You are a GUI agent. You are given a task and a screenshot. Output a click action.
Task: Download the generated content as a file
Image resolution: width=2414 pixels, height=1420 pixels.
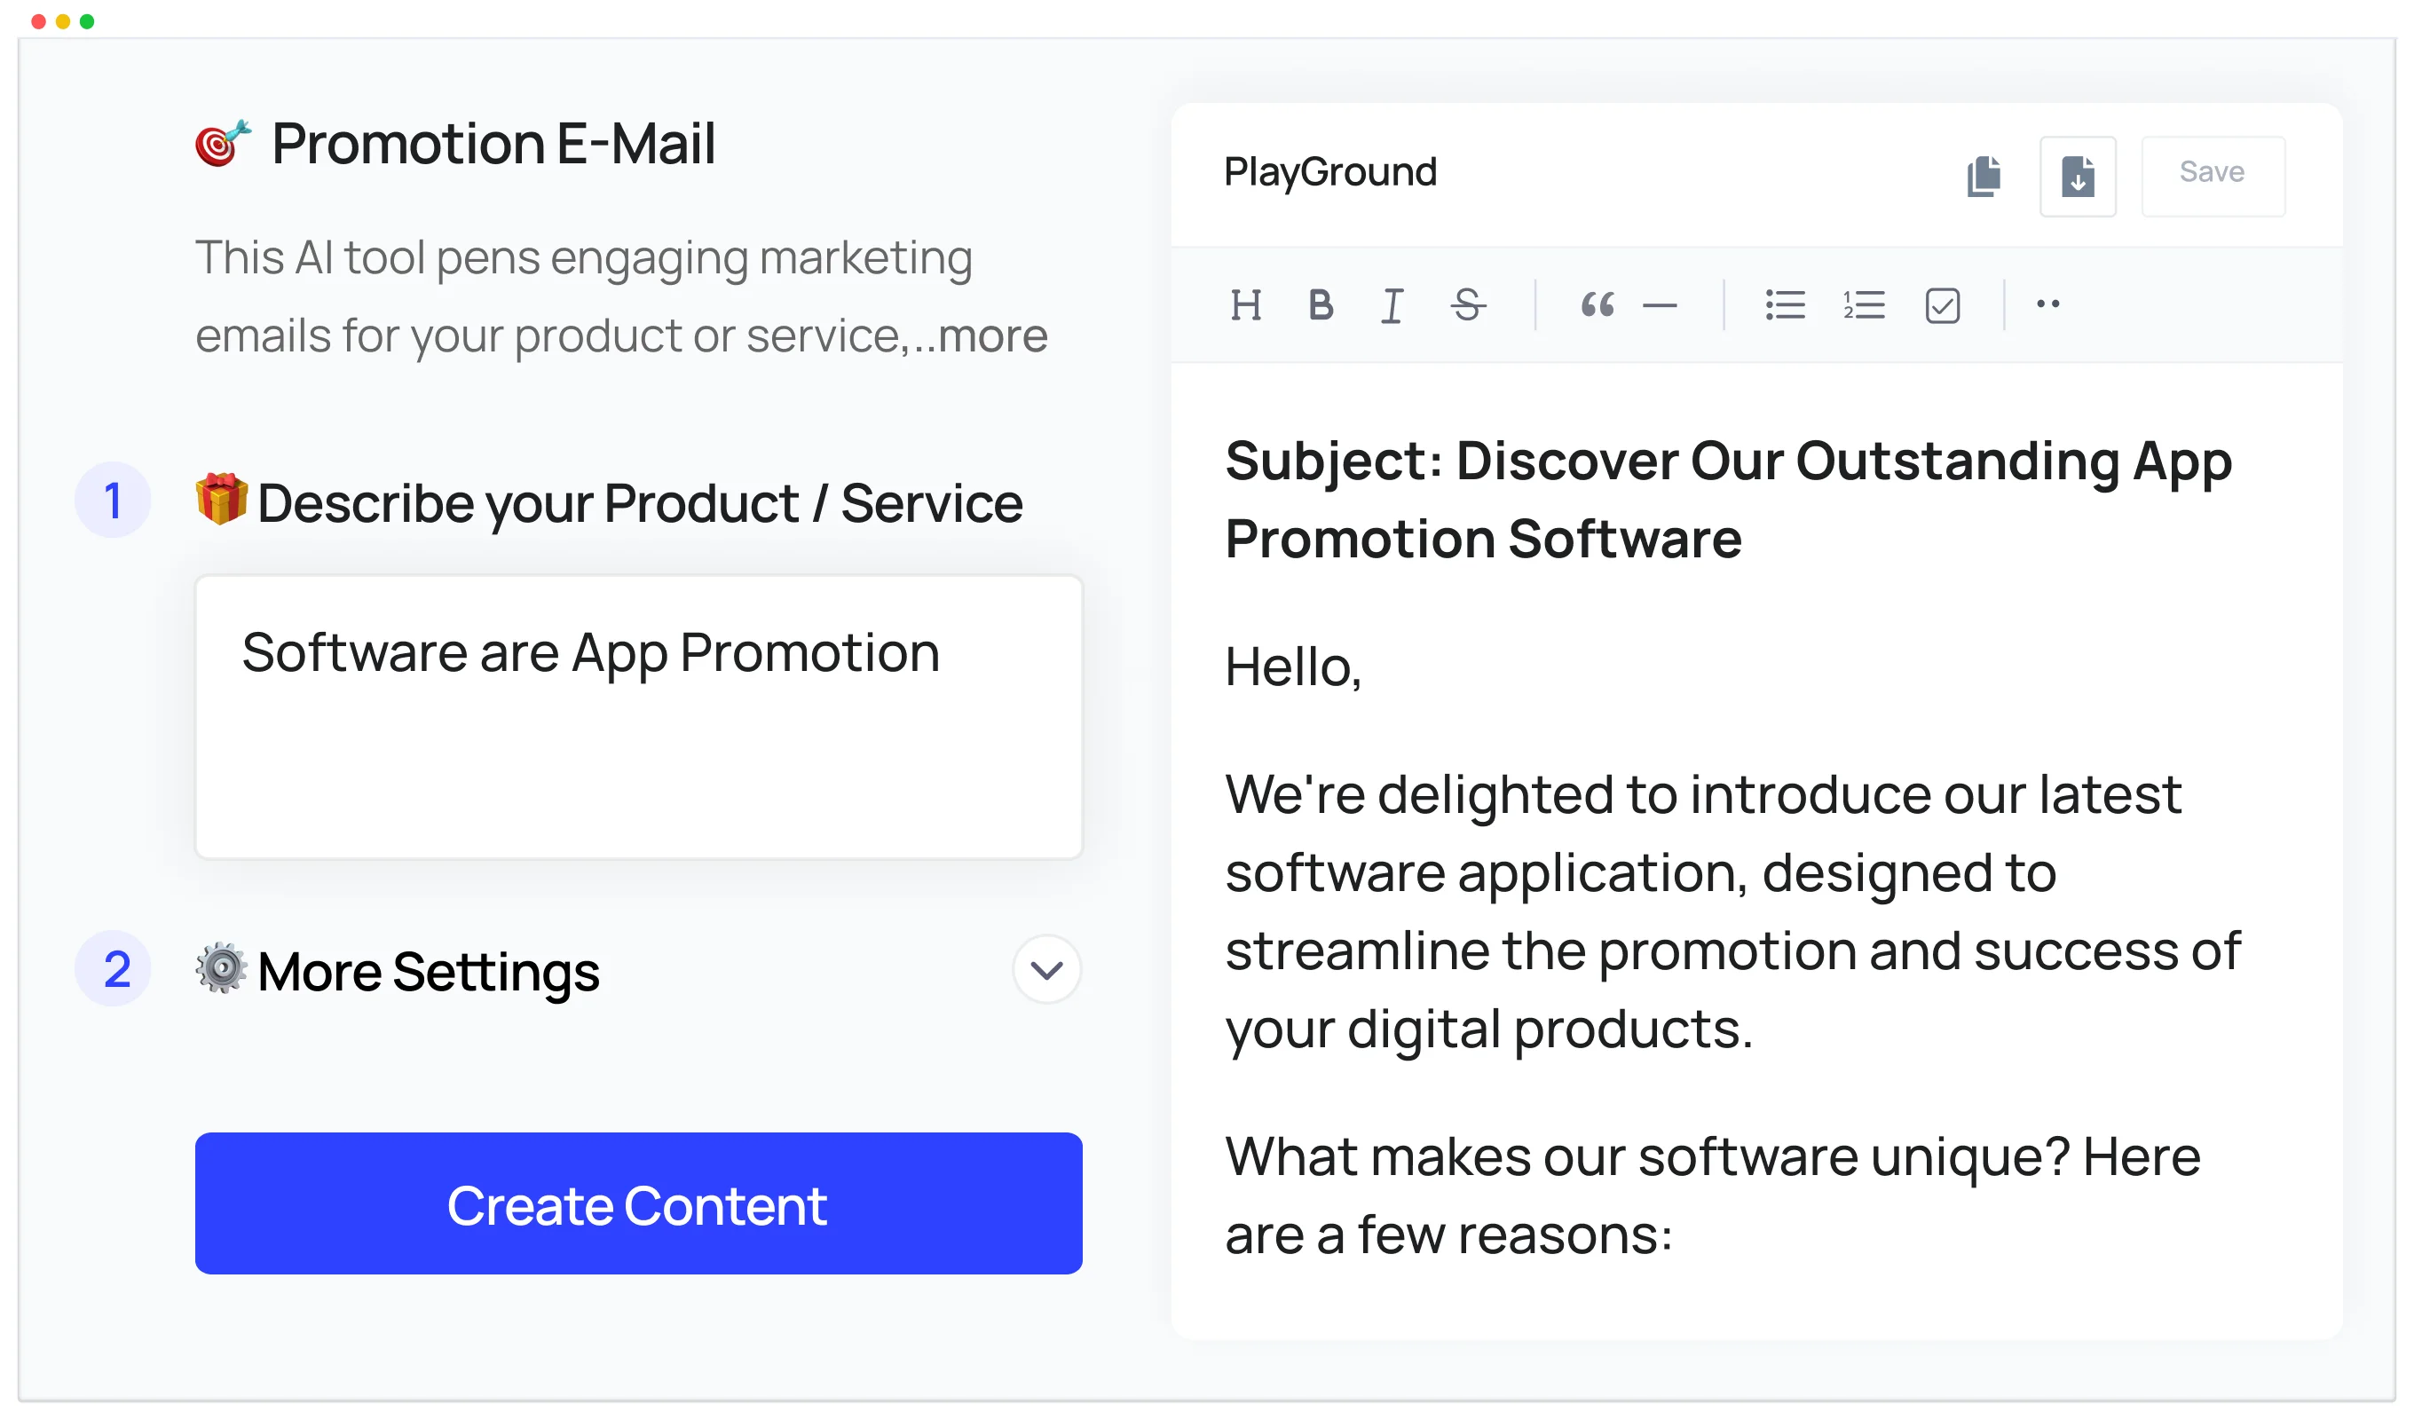point(2078,177)
